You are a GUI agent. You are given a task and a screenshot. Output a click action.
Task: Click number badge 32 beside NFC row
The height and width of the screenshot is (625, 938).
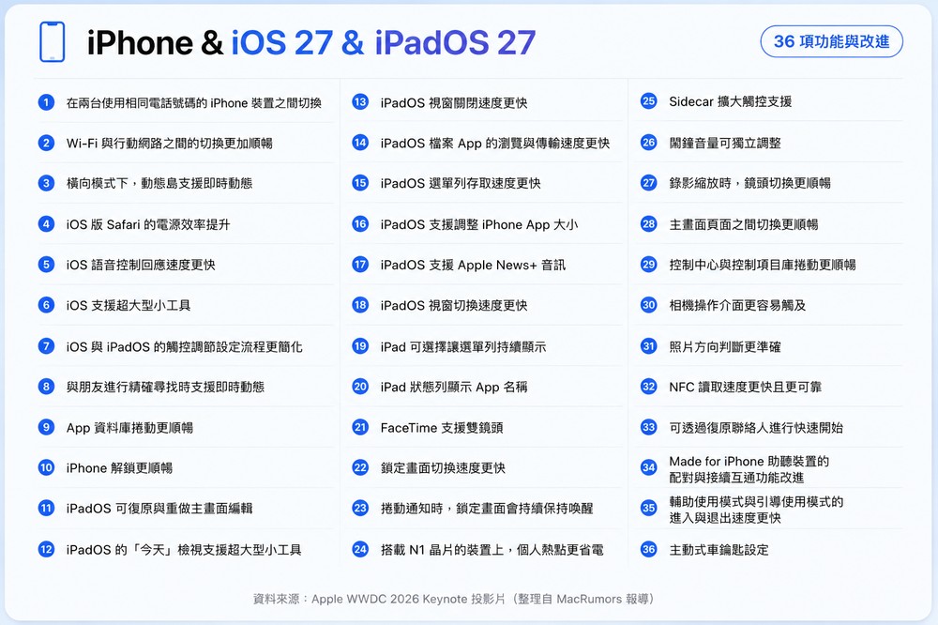(648, 386)
